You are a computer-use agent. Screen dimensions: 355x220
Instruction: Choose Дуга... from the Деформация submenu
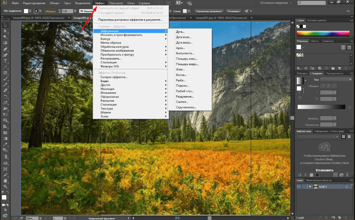click(180, 32)
